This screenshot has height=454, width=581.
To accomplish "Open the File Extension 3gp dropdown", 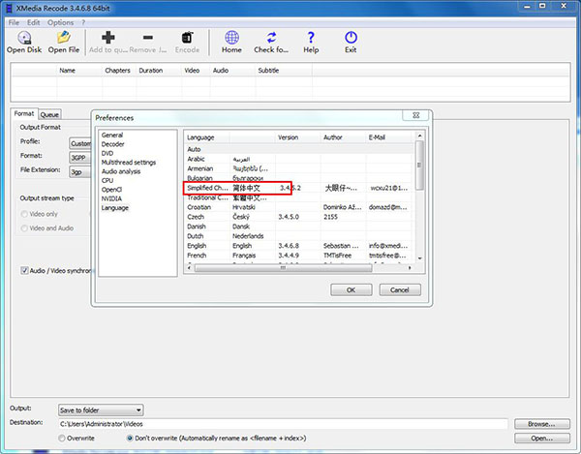I will pyautogui.click(x=81, y=171).
